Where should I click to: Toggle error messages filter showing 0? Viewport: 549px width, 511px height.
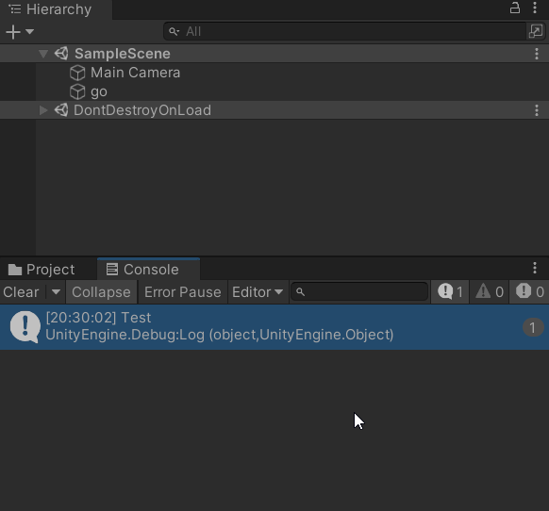529,291
